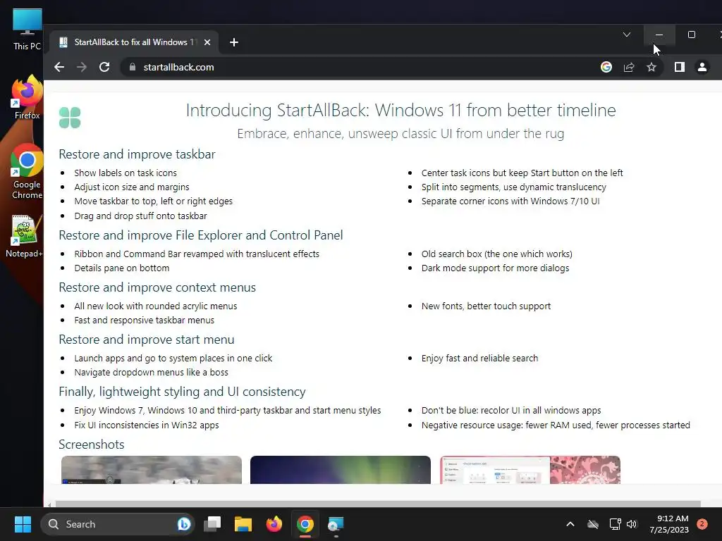Bookmark this page with the star icon
This screenshot has height=541, width=722.
coord(651,67)
